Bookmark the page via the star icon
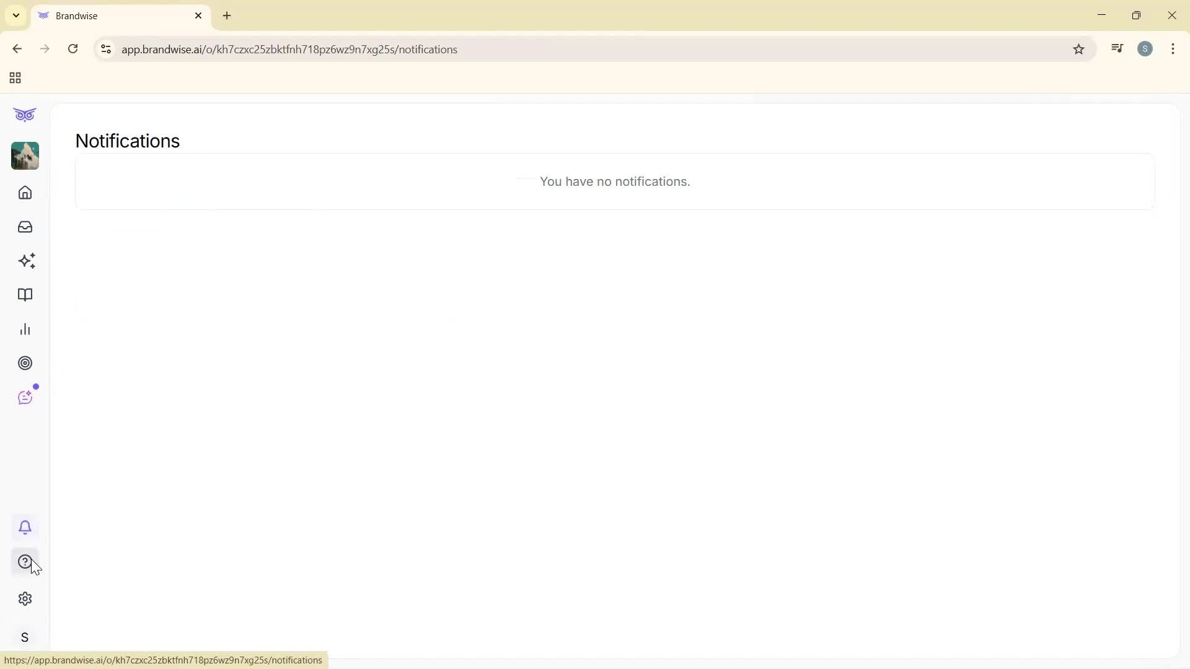 click(1078, 49)
